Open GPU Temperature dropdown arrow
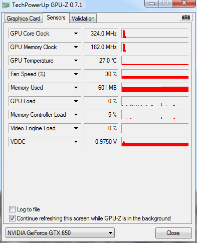Viewport: 197px width, 243px height. (76, 61)
